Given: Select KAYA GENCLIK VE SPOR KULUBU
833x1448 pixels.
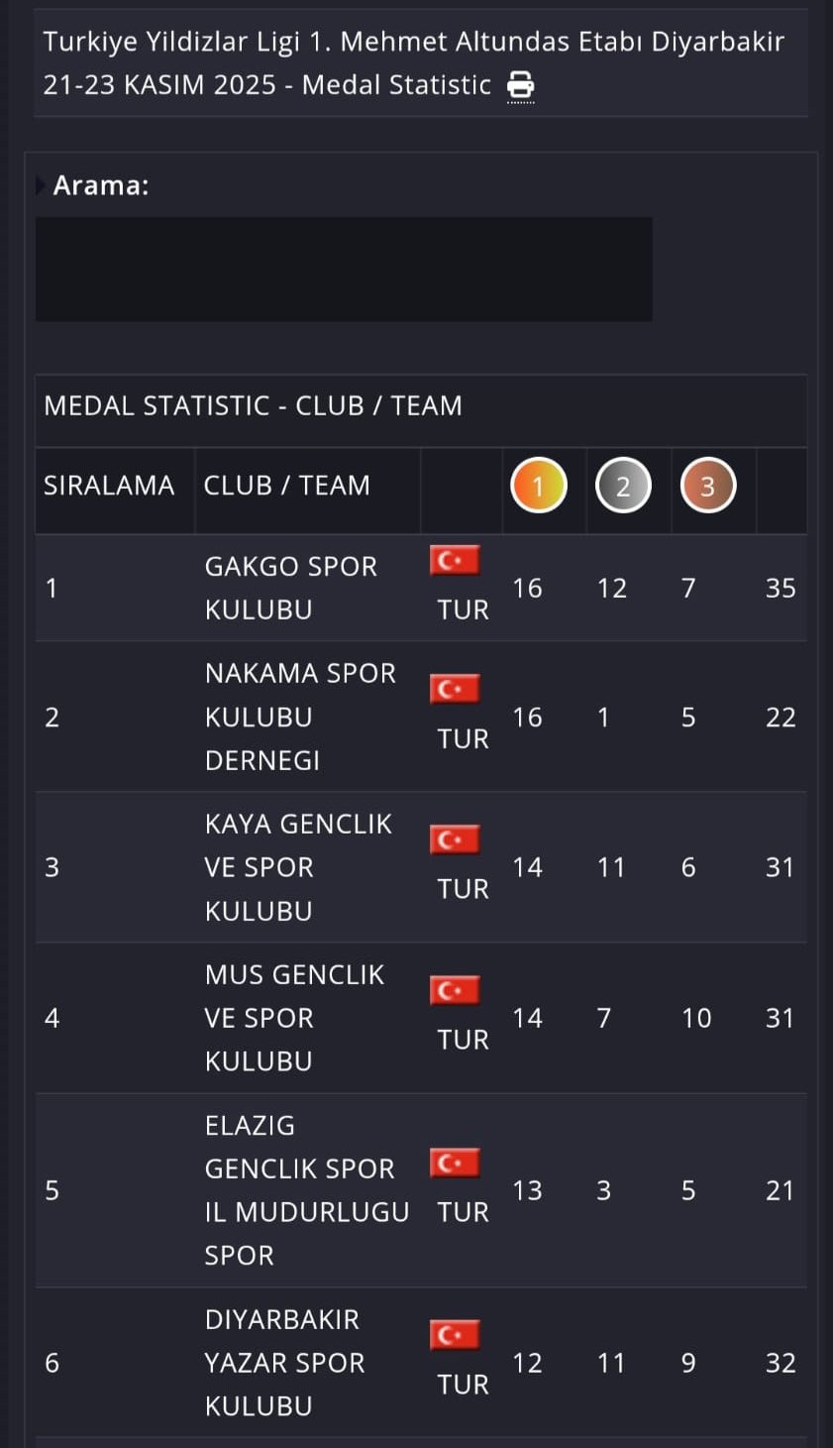Looking at the screenshot, I should tap(297, 867).
